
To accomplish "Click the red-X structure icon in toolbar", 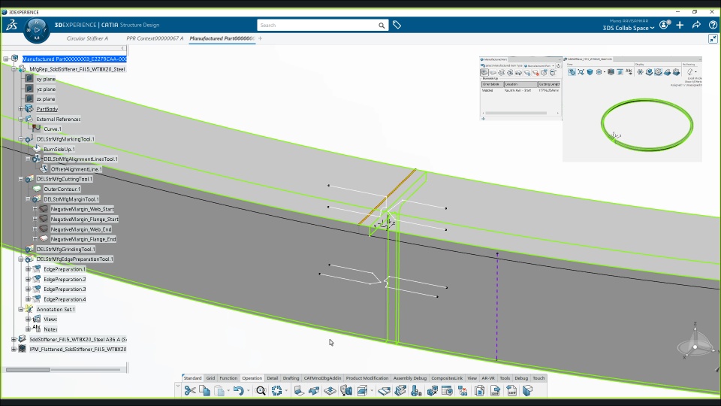I will [463, 391].
